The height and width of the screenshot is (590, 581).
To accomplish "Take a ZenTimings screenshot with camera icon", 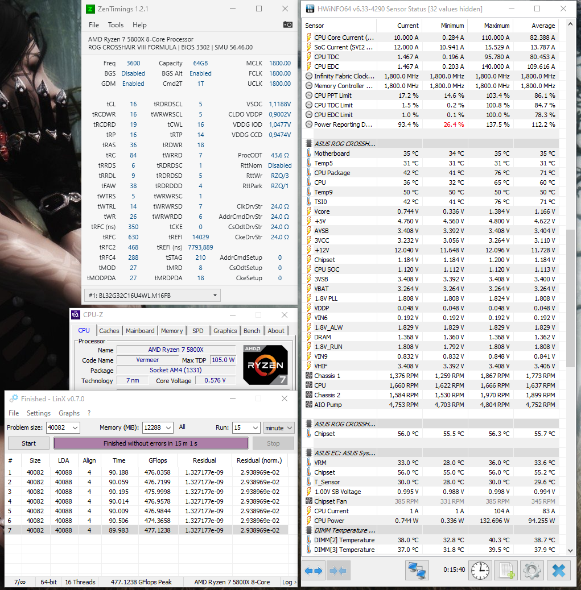I will pos(287,24).
